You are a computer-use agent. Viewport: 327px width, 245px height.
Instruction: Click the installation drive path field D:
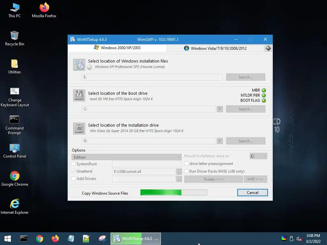click(x=149, y=141)
